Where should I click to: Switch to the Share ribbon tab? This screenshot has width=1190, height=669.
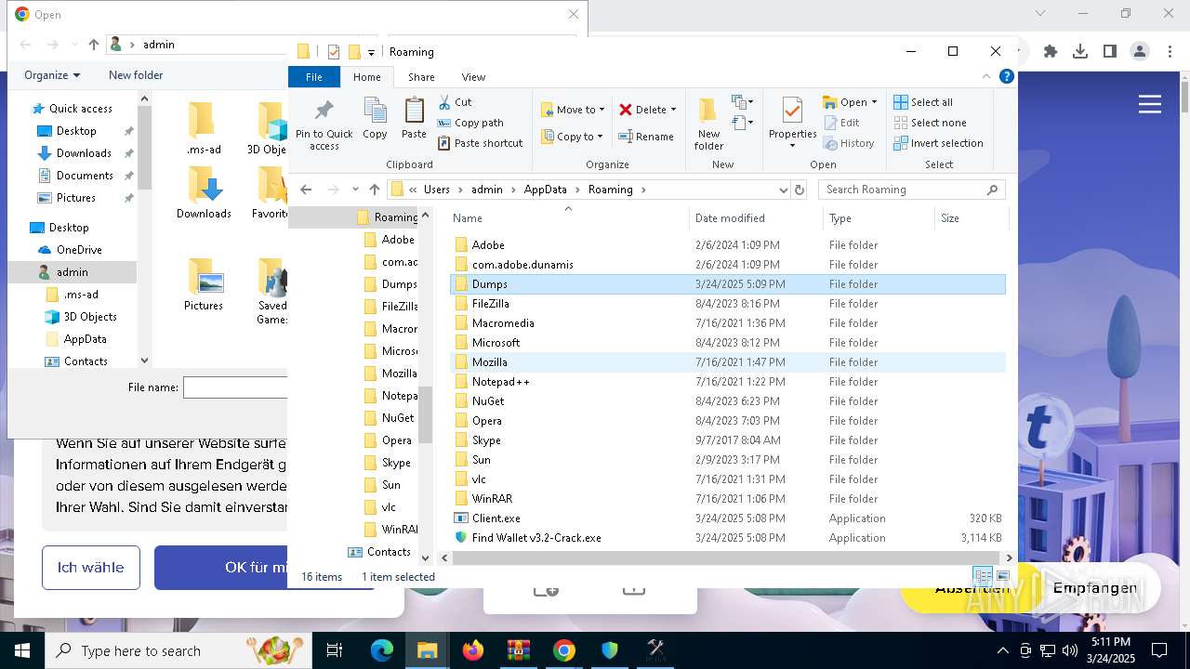tap(421, 77)
